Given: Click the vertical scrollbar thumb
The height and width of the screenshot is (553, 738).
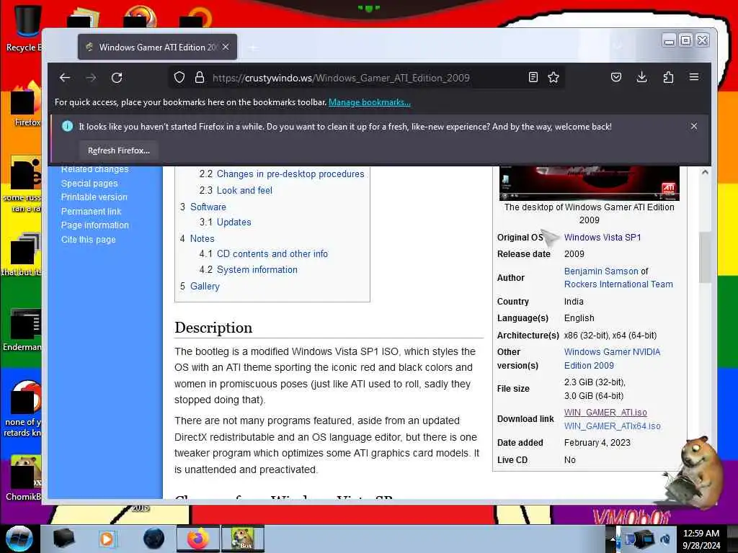Looking at the screenshot, I should (x=705, y=257).
